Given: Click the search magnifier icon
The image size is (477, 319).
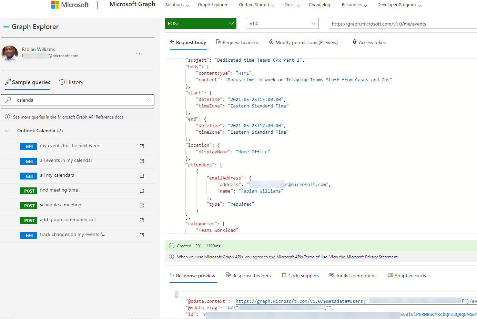Looking at the screenshot, I should click(x=8, y=100).
